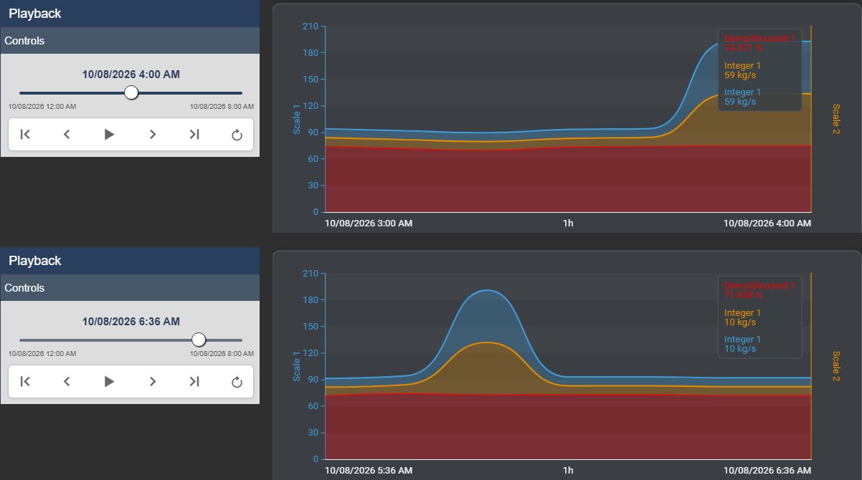Jump to end in top Playback panel
The width and height of the screenshot is (862, 480).
194,134
